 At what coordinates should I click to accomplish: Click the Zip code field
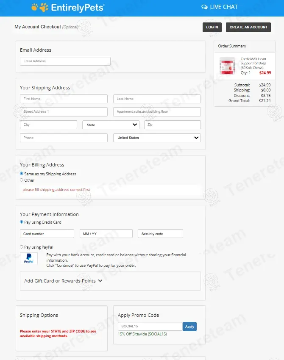(x=173, y=125)
